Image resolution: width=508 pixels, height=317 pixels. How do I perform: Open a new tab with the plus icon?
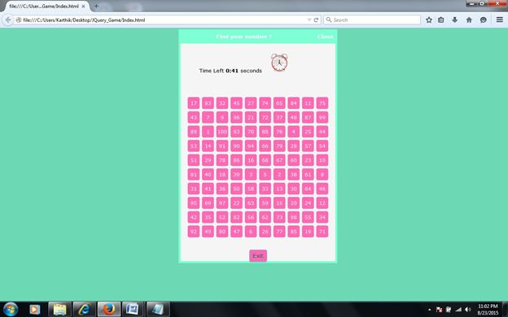96,6
